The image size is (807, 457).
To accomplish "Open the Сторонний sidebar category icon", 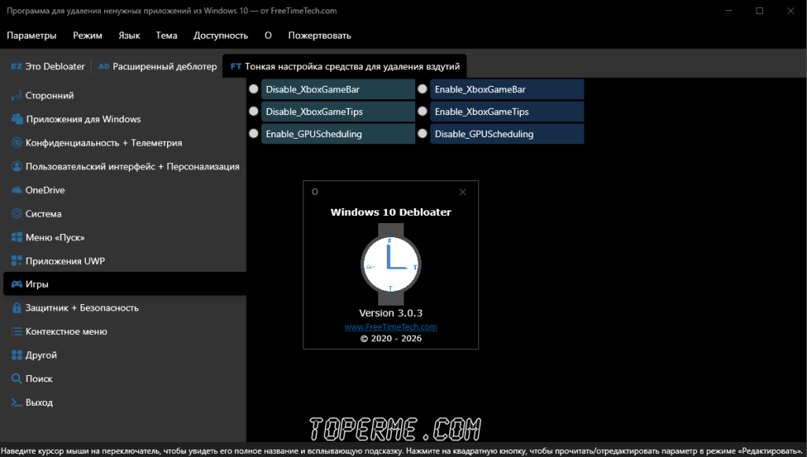I will [x=17, y=95].
